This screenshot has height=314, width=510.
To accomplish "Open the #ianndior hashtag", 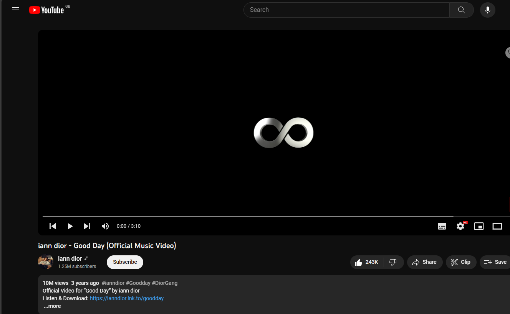I will (113, 283).
